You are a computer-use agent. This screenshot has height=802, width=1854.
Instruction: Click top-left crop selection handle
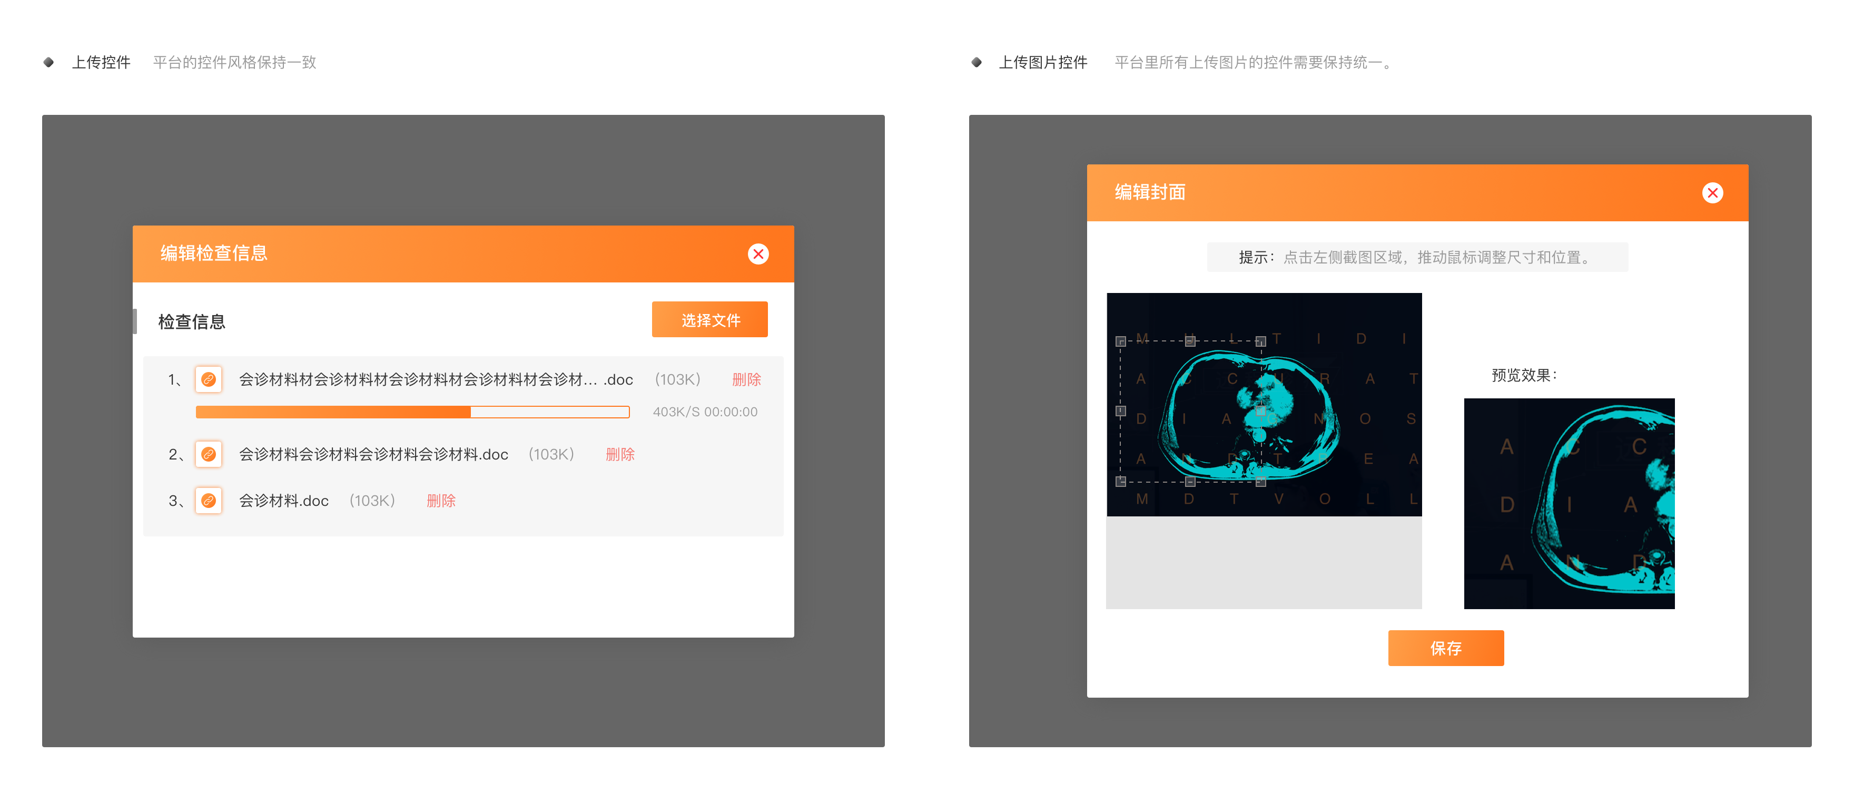(x=1121, y=341)
